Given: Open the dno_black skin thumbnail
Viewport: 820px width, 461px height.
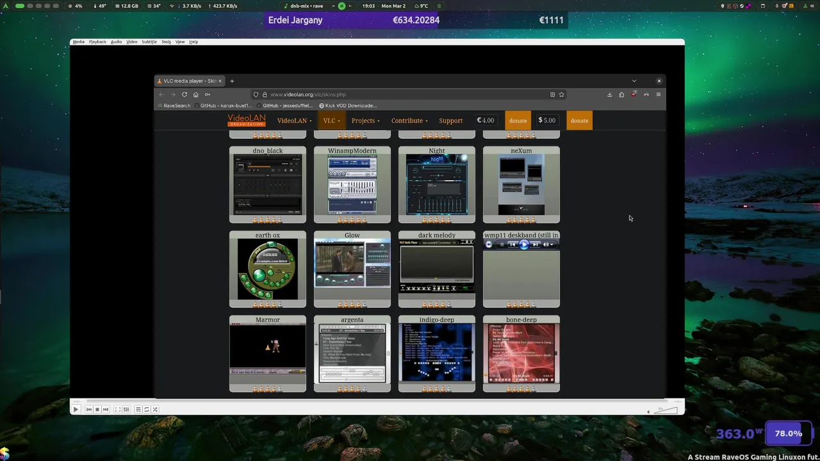Looking at the screenshot, I should point(268,184).
